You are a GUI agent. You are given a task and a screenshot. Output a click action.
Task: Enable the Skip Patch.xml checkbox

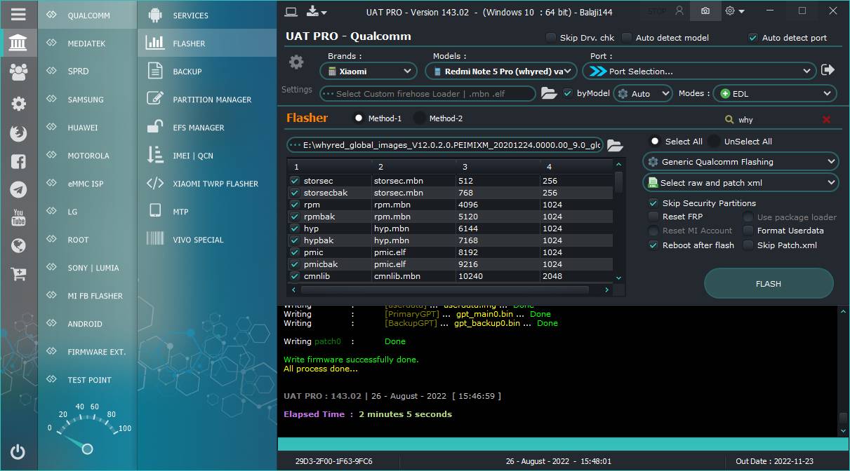(x=748, y=245)
